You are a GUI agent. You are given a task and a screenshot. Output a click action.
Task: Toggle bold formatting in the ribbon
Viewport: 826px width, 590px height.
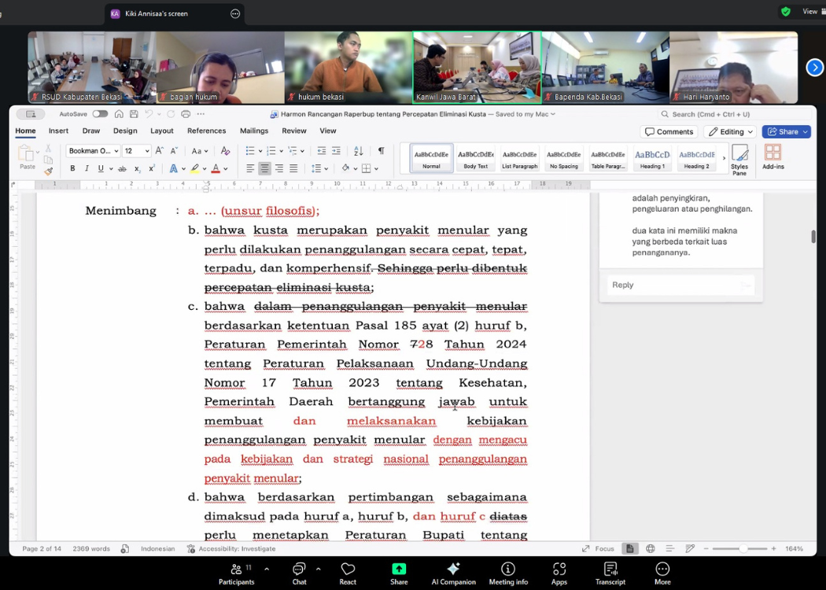[72, 168]
